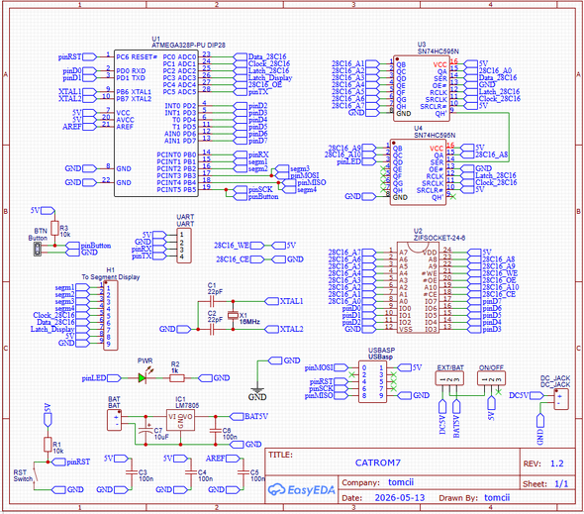584x514 pixels.
Task: Click the 'To Segment Display' label
Action: click(x=111, y=277)
